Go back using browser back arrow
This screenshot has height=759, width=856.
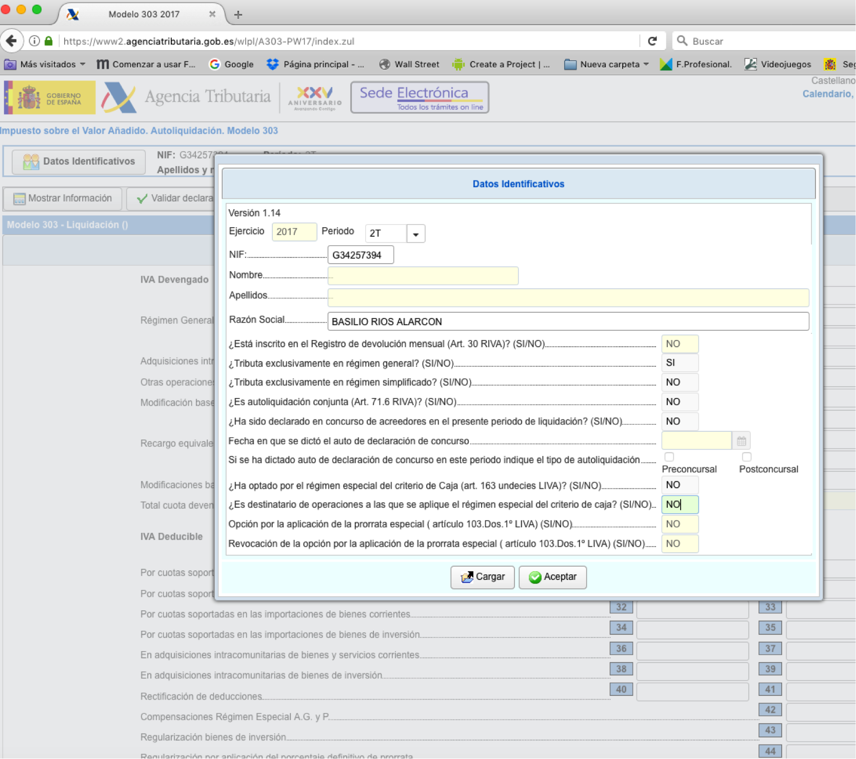pos(11,41)
